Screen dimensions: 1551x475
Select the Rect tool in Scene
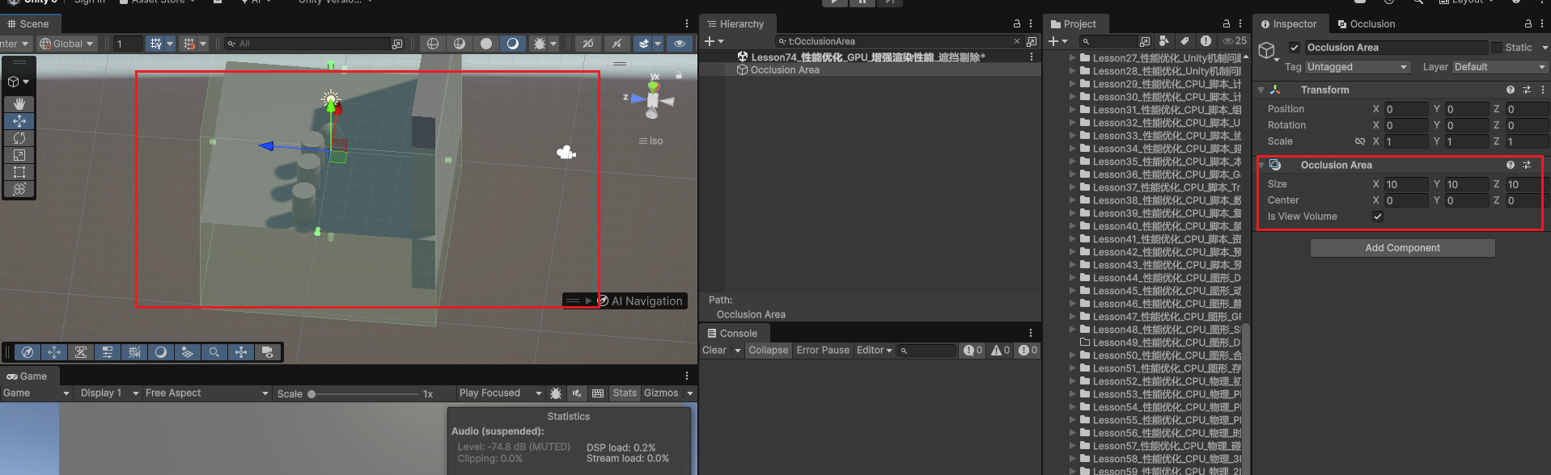19,172
